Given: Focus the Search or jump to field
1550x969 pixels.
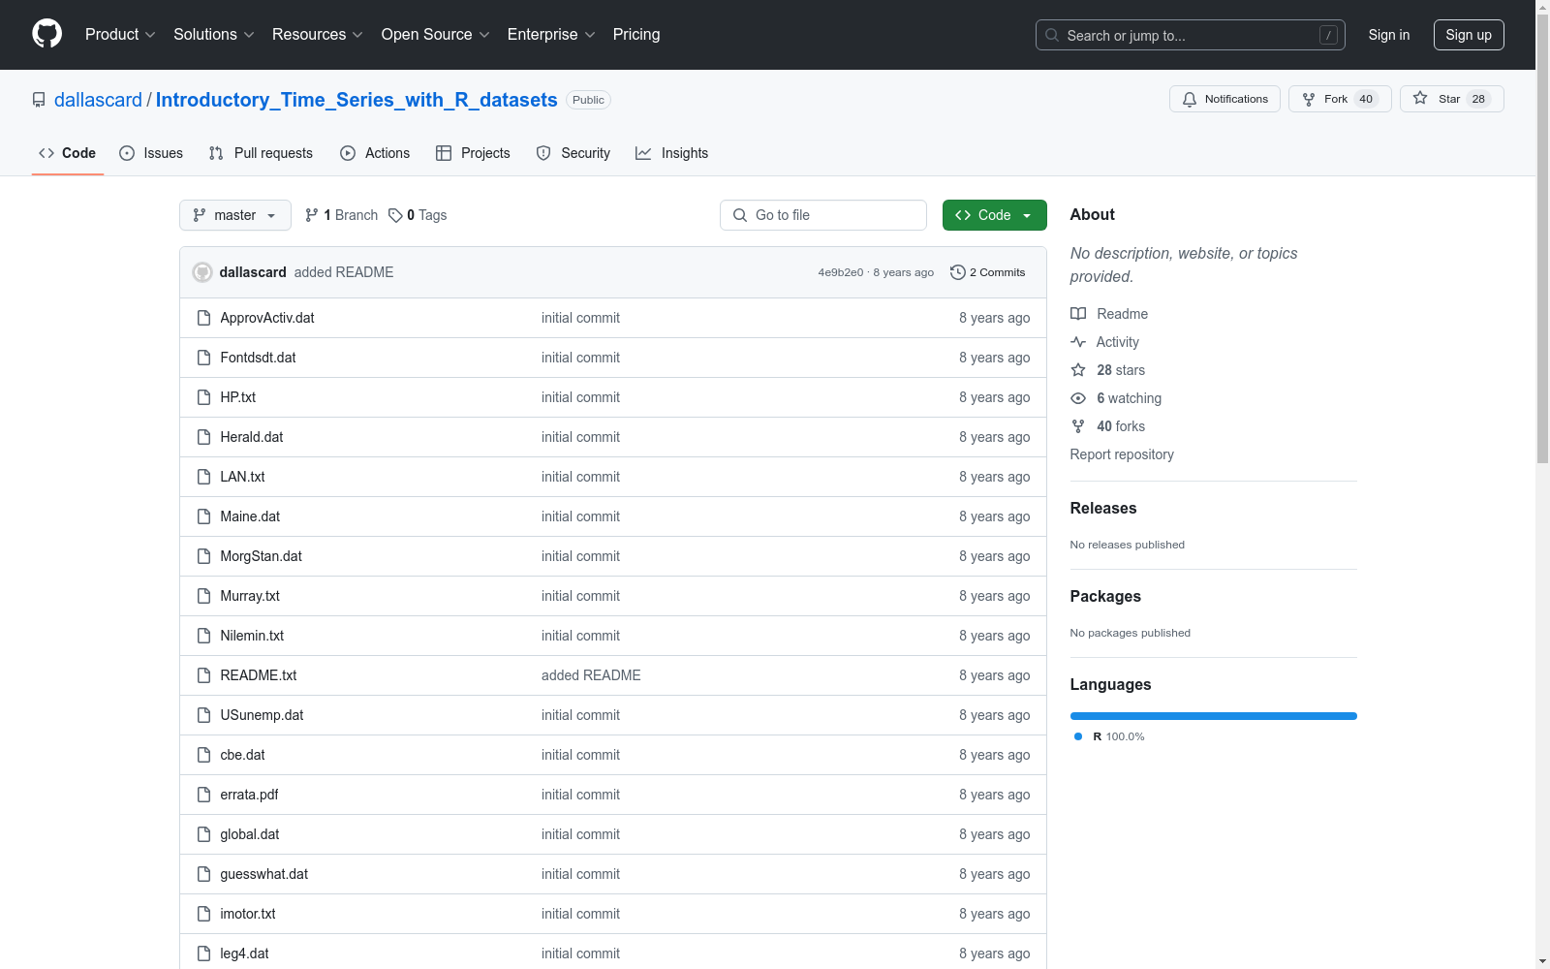Looking at the screenshot, I should tap(1191, 35).
